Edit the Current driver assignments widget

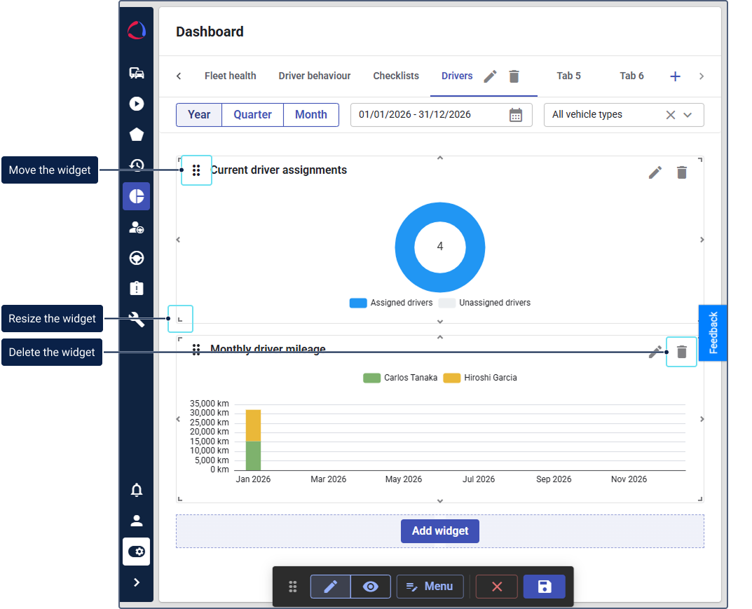click(655, 172)
